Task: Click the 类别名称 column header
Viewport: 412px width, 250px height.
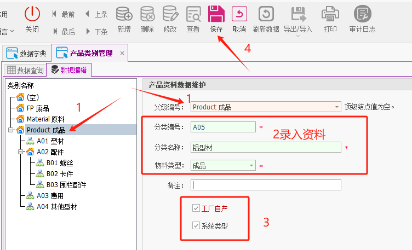Action: (x=20, y=85)
